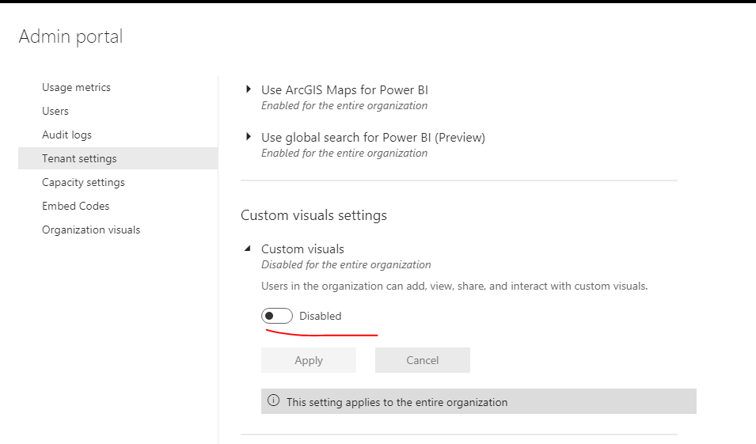
Task: Click 'This setting applies to the entire organization'
Action: click(x=397, y=402)
